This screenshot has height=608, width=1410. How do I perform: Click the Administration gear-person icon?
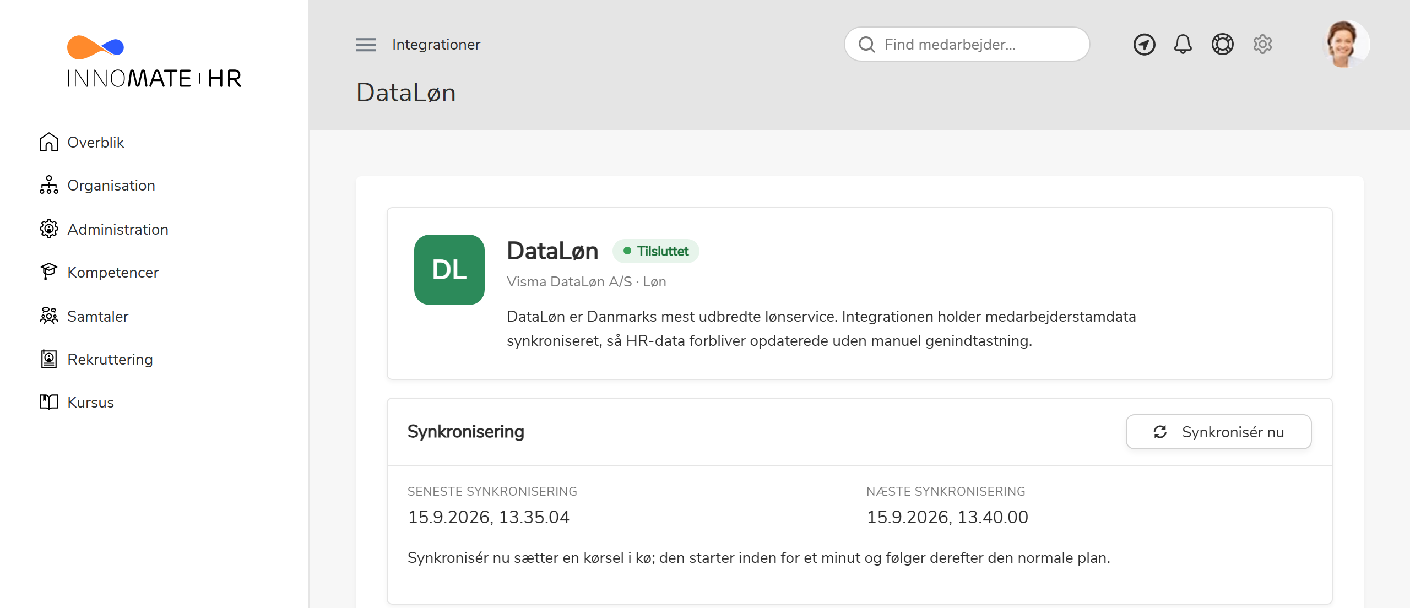tap(49, 229)
